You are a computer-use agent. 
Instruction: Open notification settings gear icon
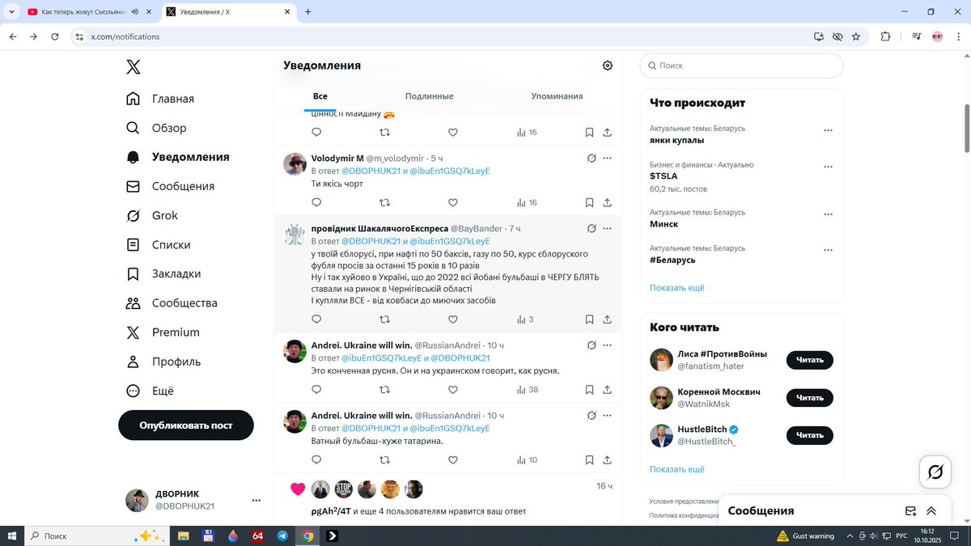[x=608, y=66]
